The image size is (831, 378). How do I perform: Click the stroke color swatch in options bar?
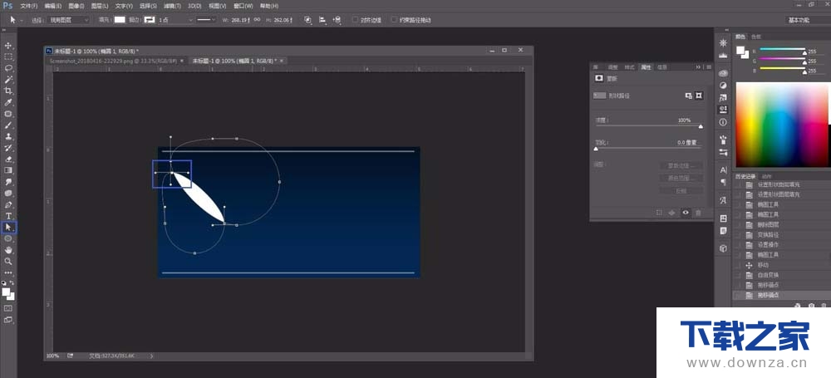point(150,20)
